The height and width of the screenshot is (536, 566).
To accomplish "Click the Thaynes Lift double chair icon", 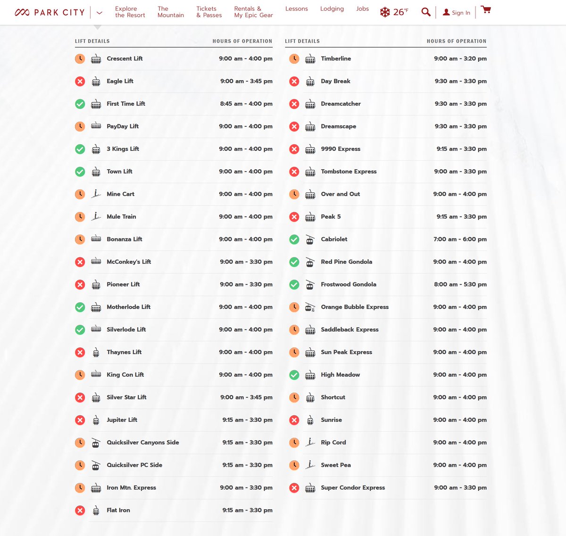I will click(x=96, y=352).
